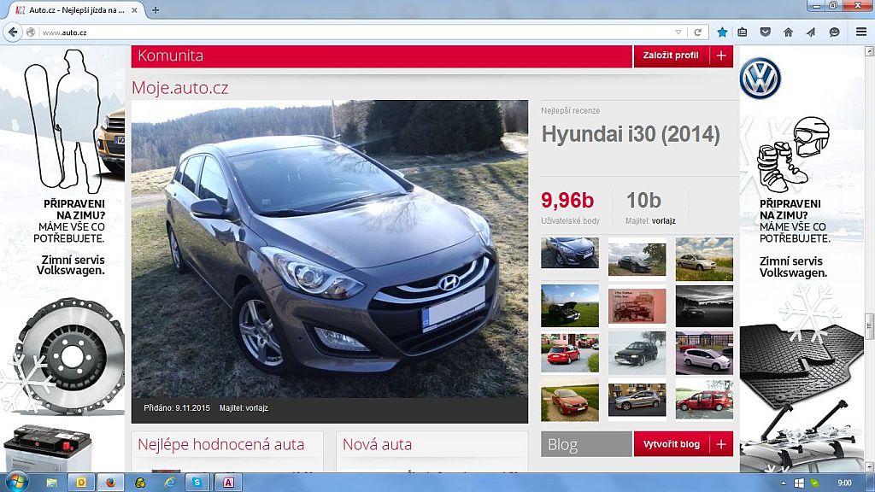
Task: Click the 9,96b user points score
Action: pos(567,200)
